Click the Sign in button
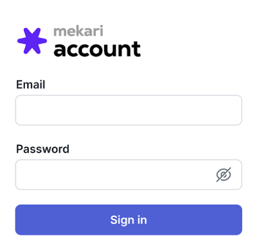 click(129, 220)
